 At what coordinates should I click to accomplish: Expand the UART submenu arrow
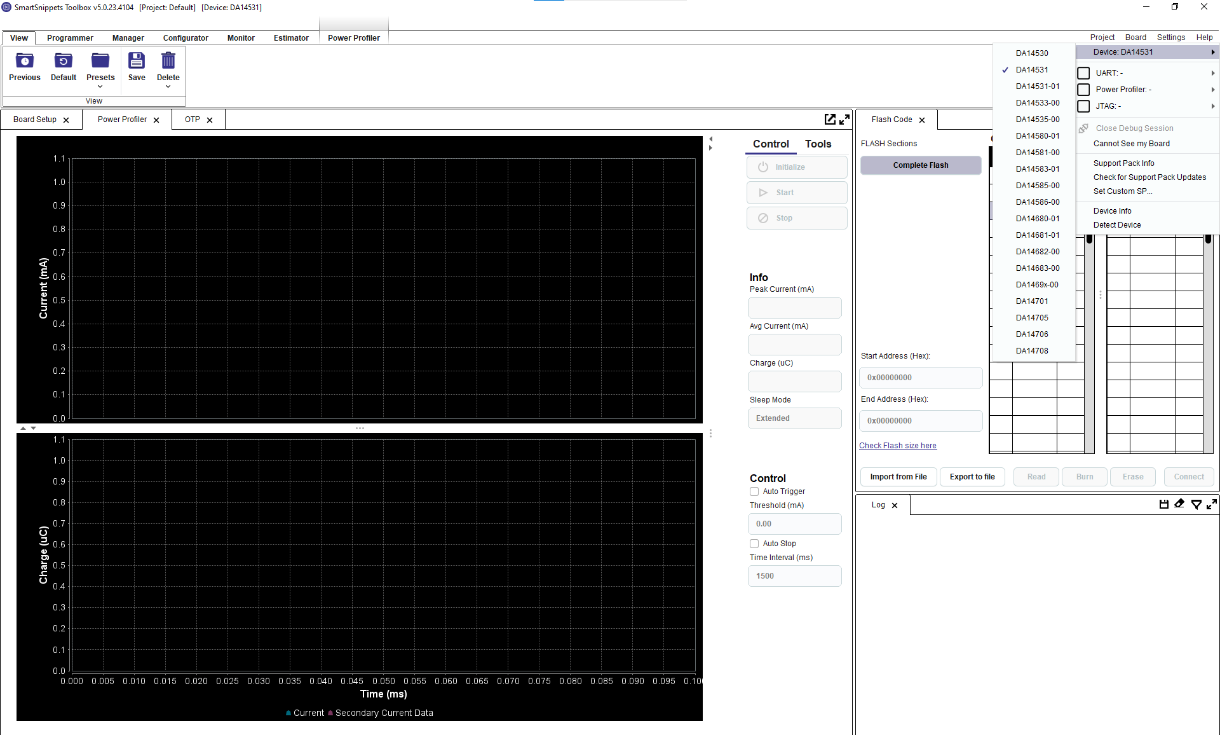[x=1213, y=73]
